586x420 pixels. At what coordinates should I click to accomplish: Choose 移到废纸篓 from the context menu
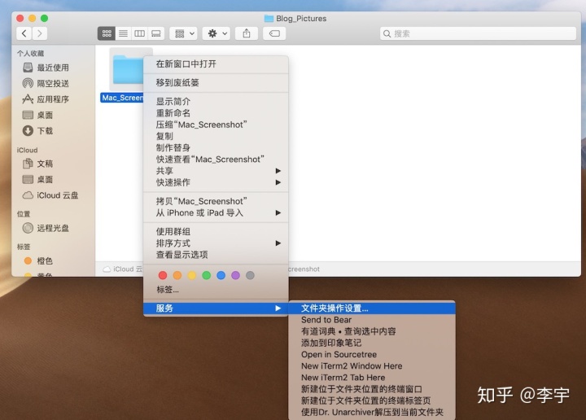tap(216, 82)
